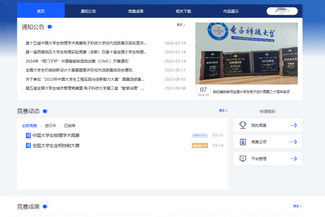Open 竞赛立项 quick service
325x217 pixels.
pos(268,142)
